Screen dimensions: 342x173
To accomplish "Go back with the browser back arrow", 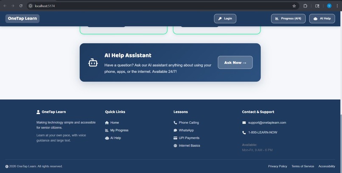I will click(5, 6).
